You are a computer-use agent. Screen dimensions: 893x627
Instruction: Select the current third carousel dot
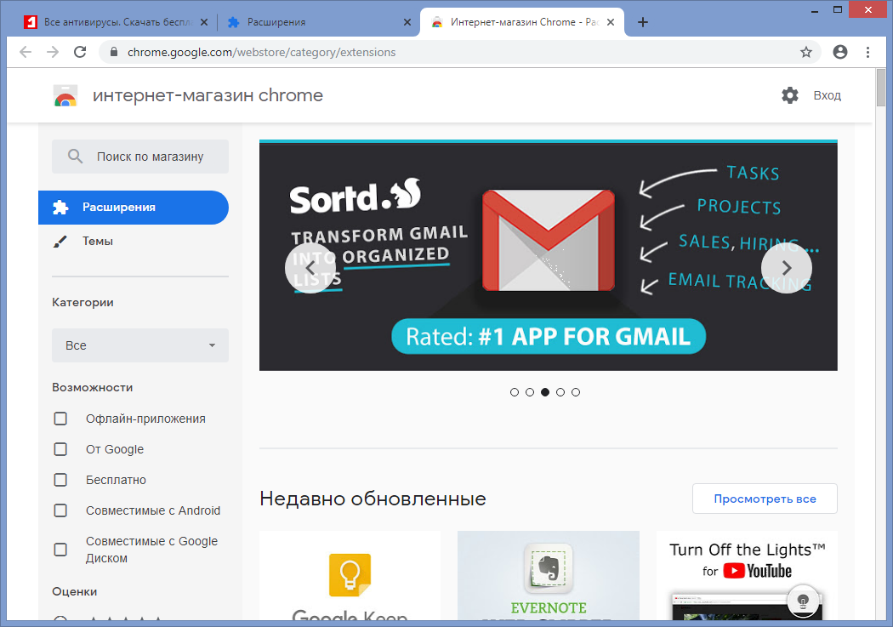[545, 392]
